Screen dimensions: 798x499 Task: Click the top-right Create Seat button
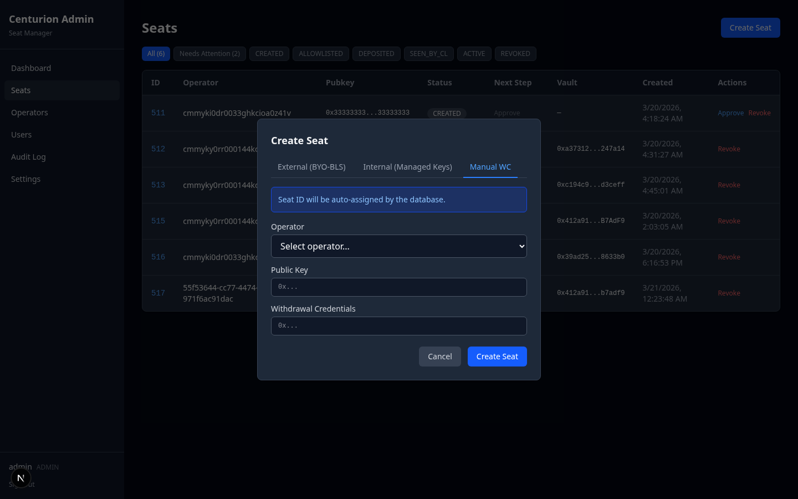point(750,28)
